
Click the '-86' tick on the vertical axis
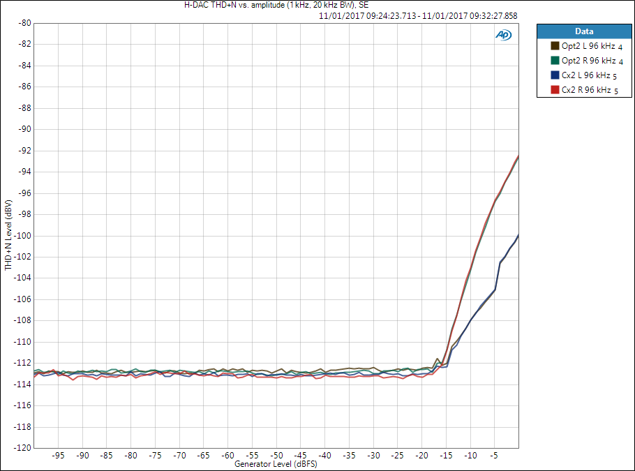[x=24, y=87]
